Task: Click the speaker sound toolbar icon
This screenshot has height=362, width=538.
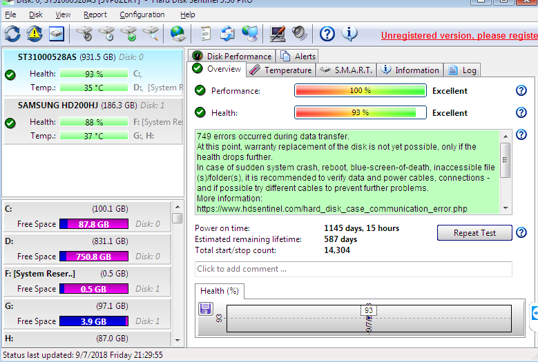Action: 300,33
